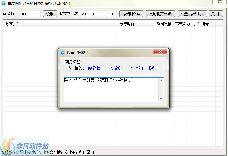The width and height of the screenshot is (228, 156).
Task: Click 复制到剪辑版 button
Action: click(160, 14)
